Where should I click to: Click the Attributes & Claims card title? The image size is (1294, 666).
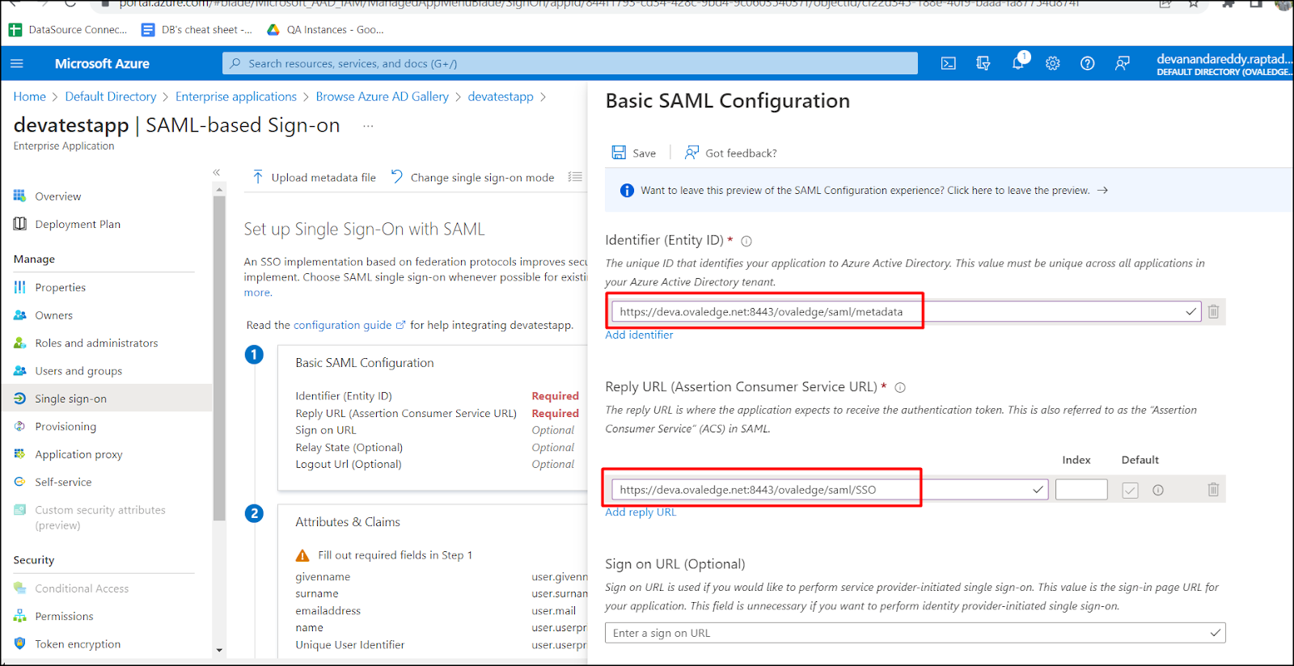point(348,522)
